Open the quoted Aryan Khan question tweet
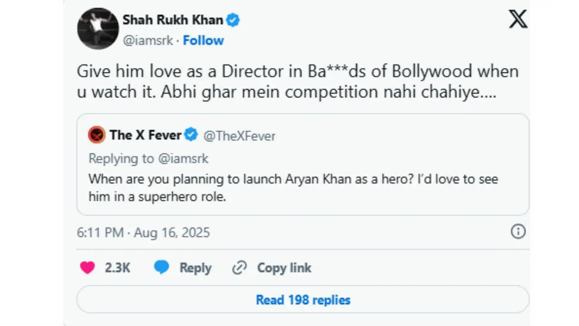The width and height of the screenshot is (579, 326). click(303, 164)
